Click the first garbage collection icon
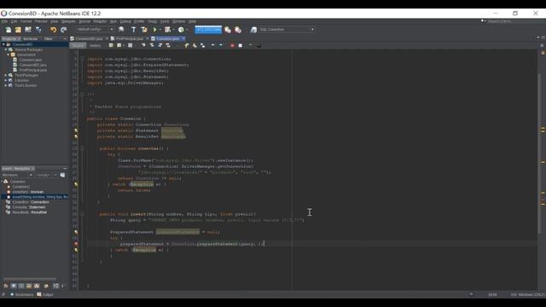 [x=228, y=30]
